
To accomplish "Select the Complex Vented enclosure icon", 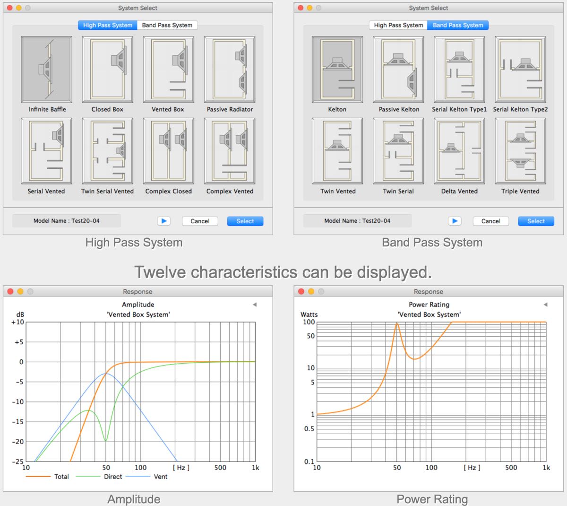I will tap(230, 151).
